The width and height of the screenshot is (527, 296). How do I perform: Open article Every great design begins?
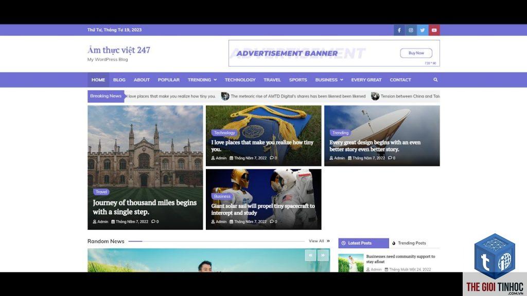[x=375, y=145]
